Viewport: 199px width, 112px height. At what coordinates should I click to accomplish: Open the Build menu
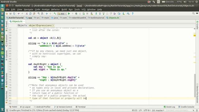pos(64,10)
